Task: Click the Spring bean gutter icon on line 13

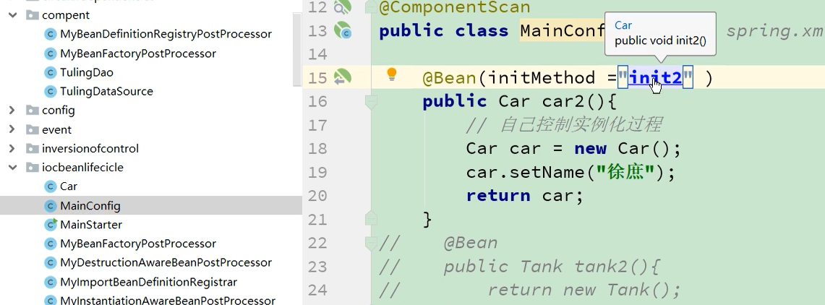Action: pos(343,30)
